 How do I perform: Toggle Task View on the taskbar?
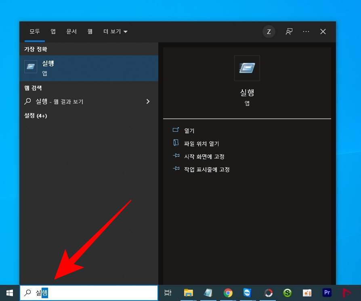(x=168, y=292)
